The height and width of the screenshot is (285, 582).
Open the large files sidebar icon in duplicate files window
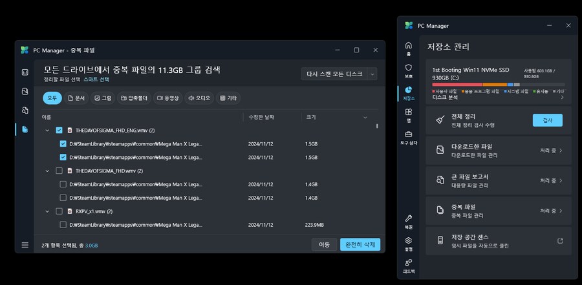(x=25, y=111)
